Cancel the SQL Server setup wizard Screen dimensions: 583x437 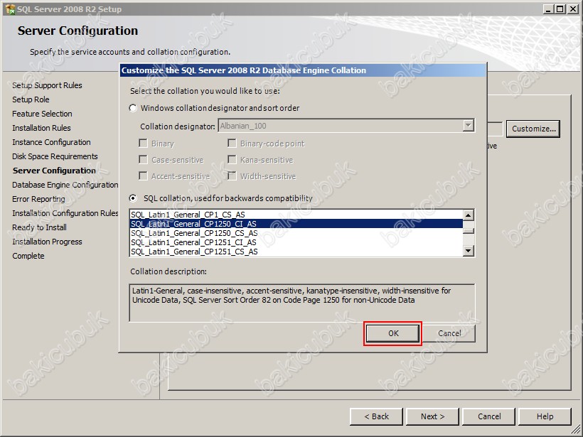pos(489,416)
